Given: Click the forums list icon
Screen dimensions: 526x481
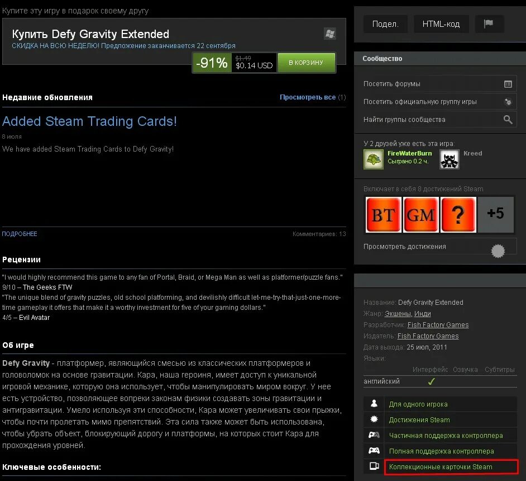Looking at the screenshot, I should click(x=508, y=84).
